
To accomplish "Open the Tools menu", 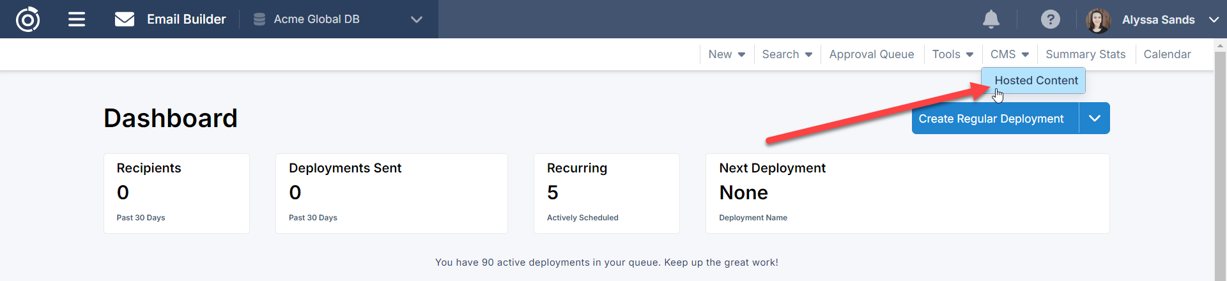I will coord(952,54).
